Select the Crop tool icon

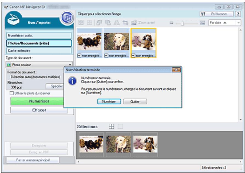pos(125,23)
